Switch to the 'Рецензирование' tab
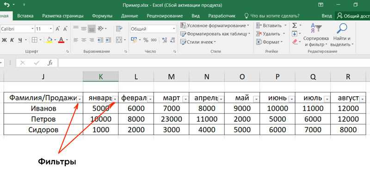The height and width of the screenshot is (174, 370). click(165, 16)
